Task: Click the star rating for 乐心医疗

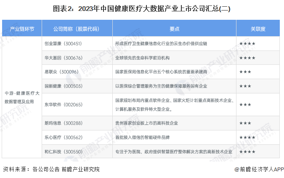Action: 247,138
